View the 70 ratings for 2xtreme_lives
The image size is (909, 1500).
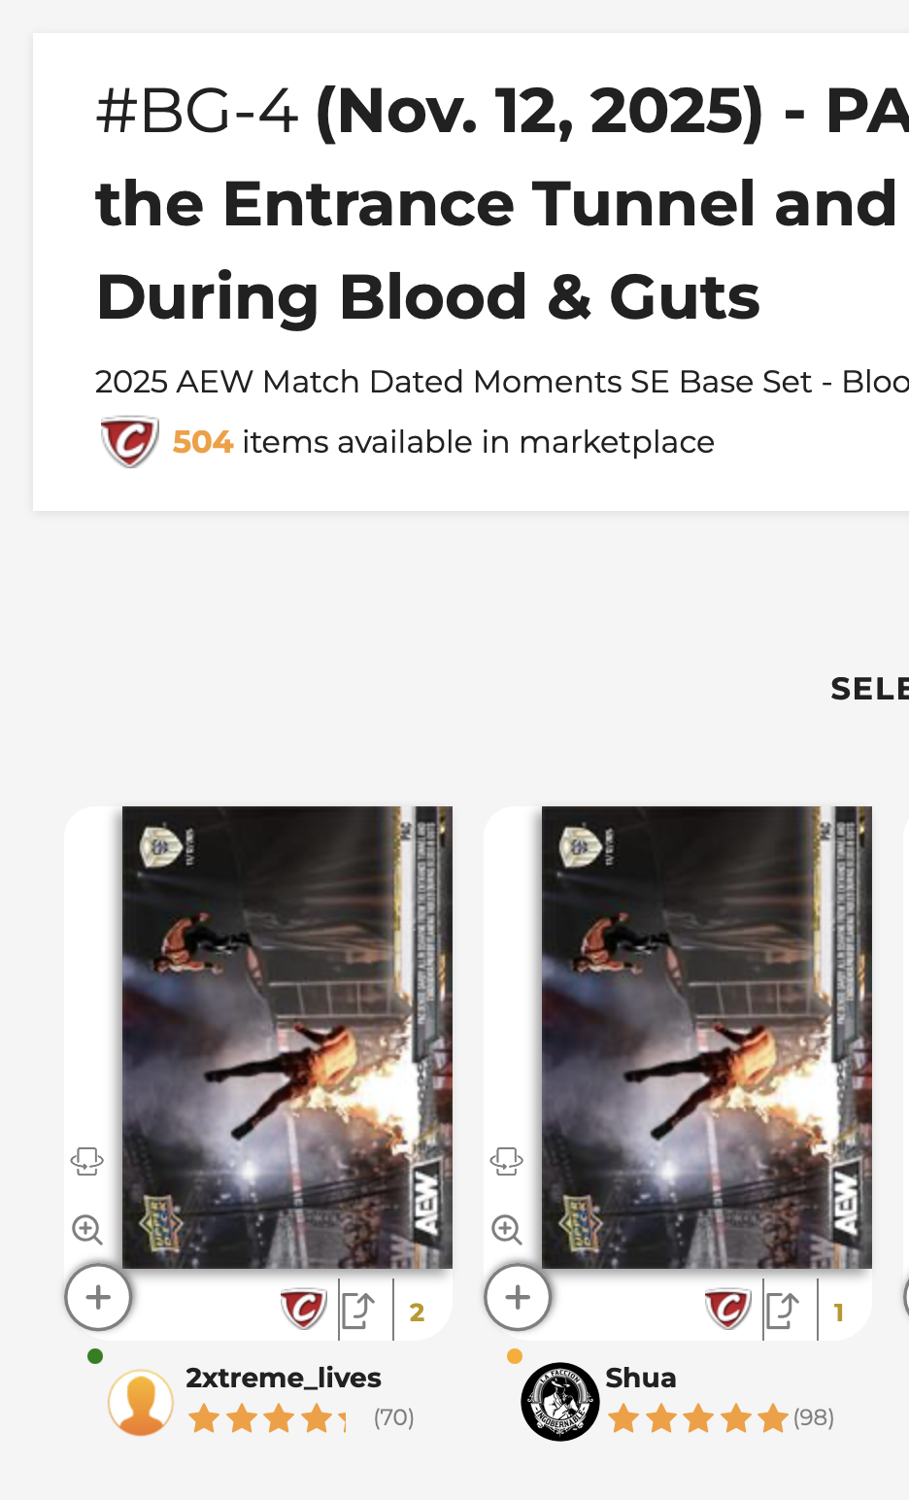pos(394,1418)
